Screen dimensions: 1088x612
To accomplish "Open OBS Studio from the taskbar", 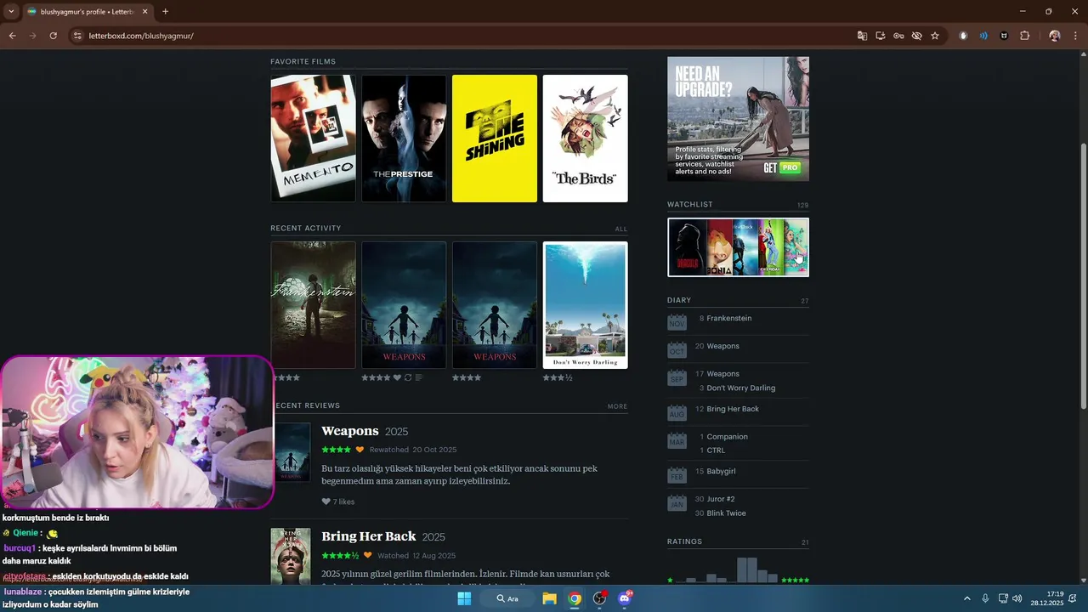I will pos(600,598).
